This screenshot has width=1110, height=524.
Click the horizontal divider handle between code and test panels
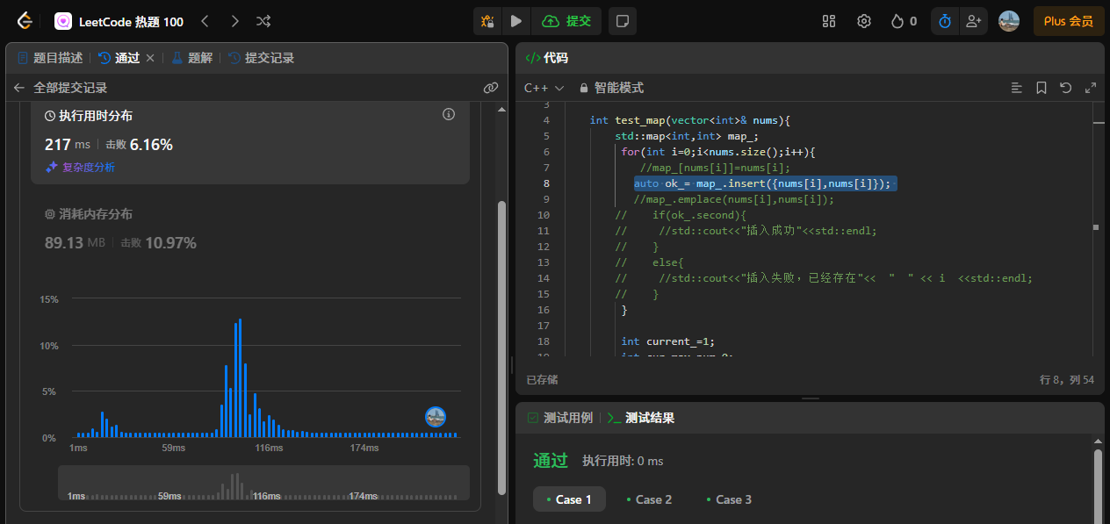[810, 398]
